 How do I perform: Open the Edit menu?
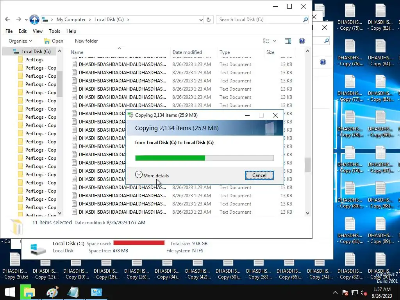click(x=22, y=31)
